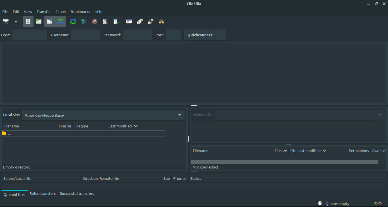Click the green and red activity LED indicators
388x207 pixels.
(378, 203)
